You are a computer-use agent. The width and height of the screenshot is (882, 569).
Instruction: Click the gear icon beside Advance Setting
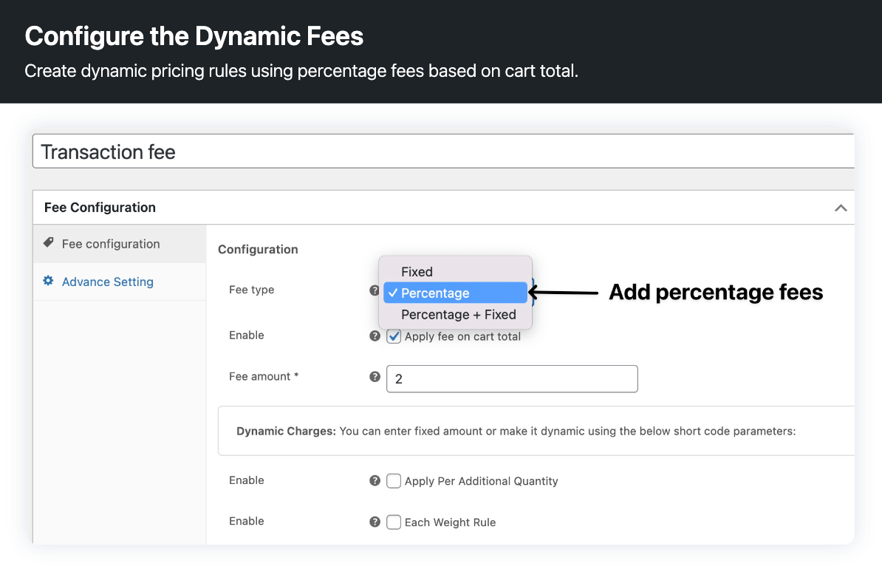click(49, 282)
